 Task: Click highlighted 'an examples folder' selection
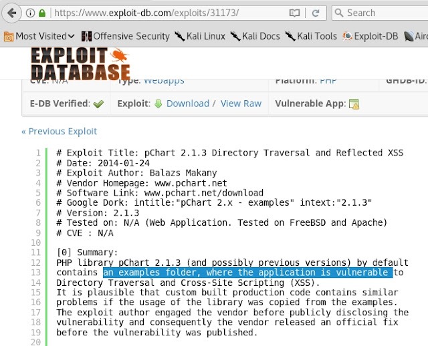coord(248,273)
